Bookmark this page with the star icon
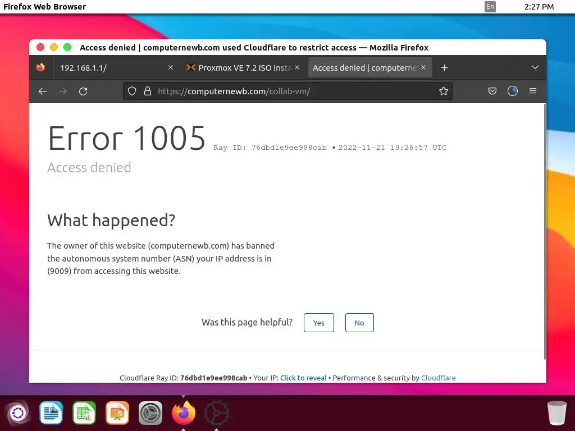Viewport: 575px width, 431px height. [x=444, y=91]
